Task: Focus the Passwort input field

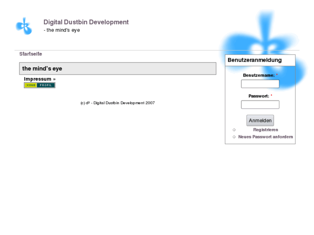Action: [260, 105]
